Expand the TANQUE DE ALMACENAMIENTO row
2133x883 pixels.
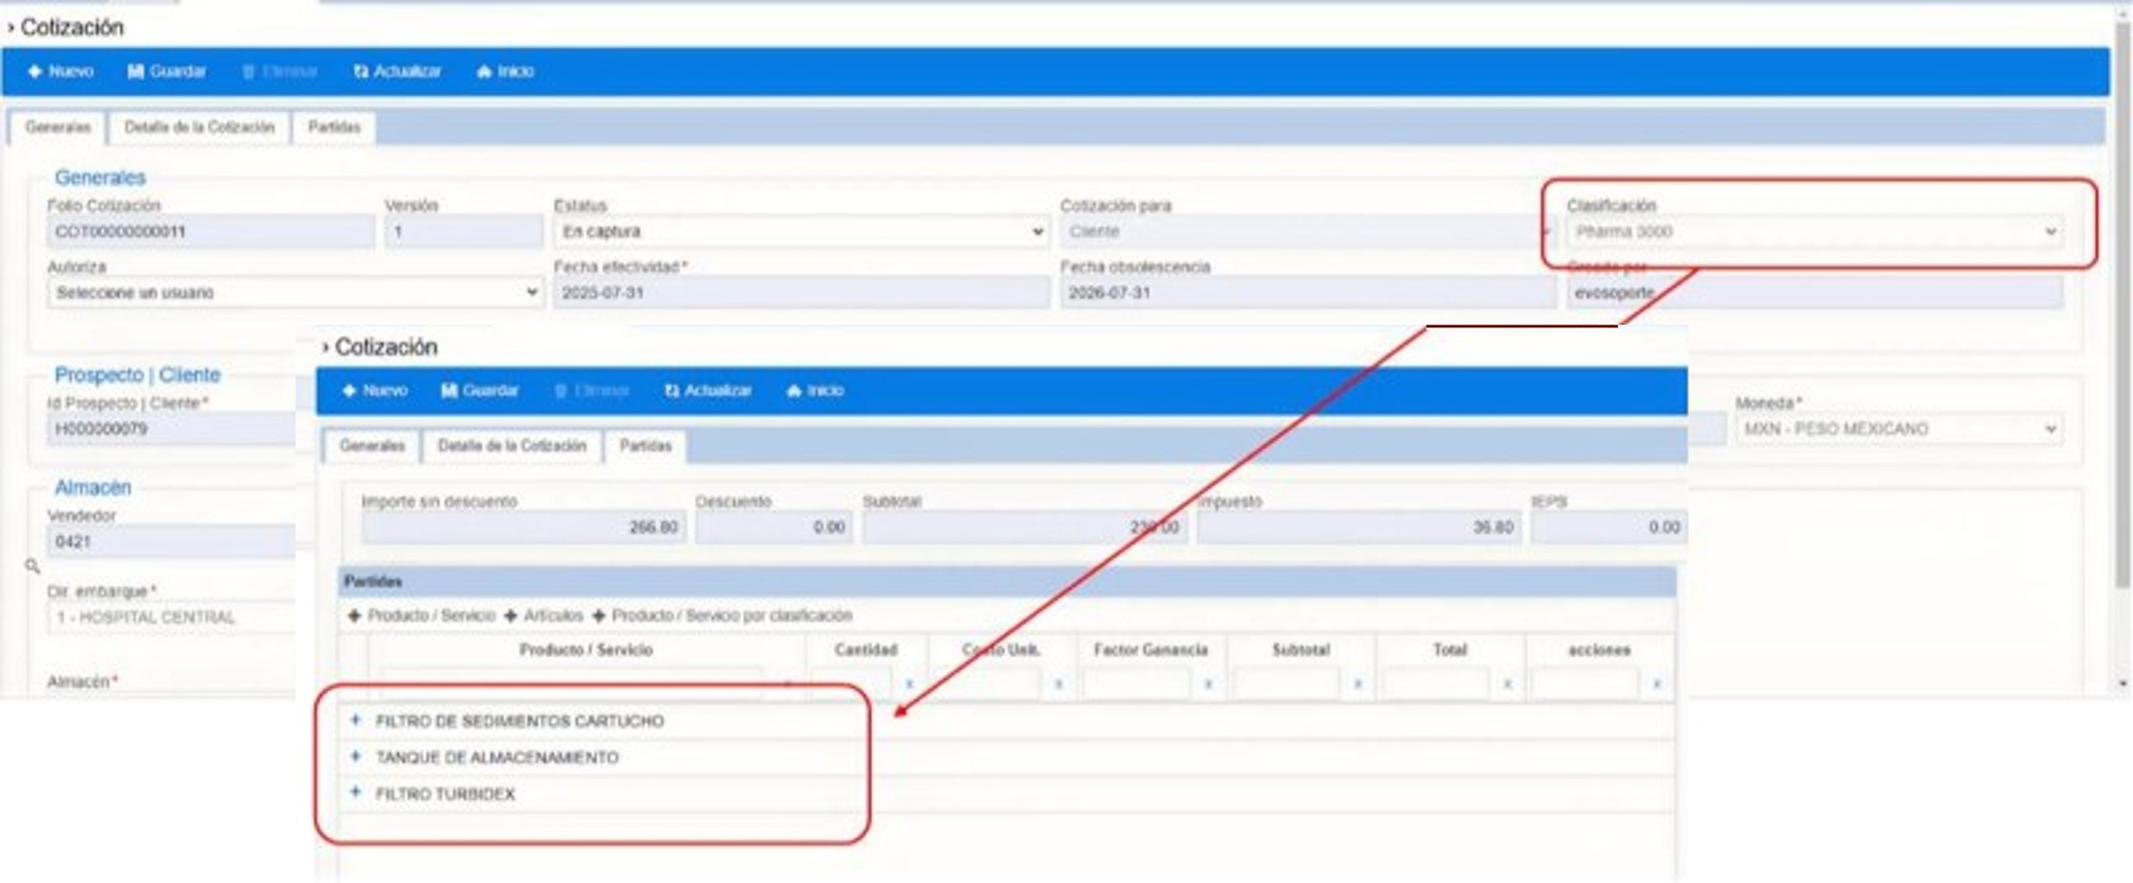tap(355, 756)
